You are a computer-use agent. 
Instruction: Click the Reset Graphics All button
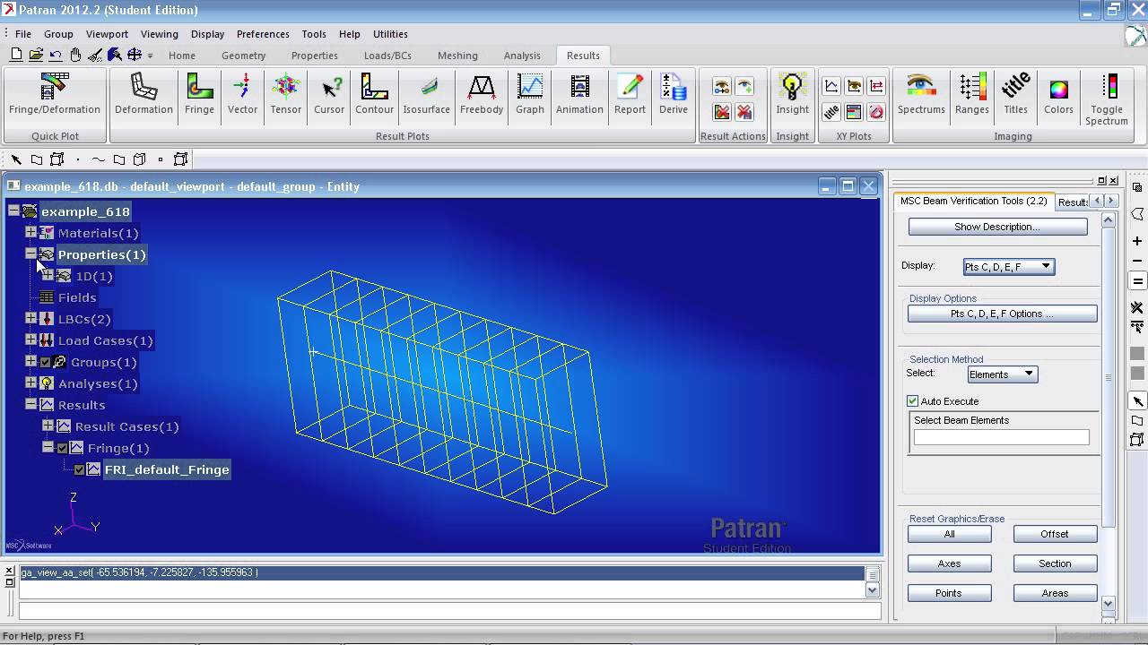[x=950, y=534]
